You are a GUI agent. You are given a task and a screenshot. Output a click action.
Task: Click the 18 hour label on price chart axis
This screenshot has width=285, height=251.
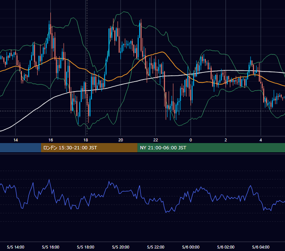coord(85,140)
